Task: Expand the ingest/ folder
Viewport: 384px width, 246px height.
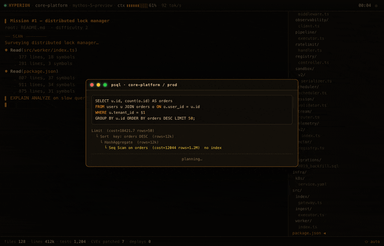Action: point(303,209)
